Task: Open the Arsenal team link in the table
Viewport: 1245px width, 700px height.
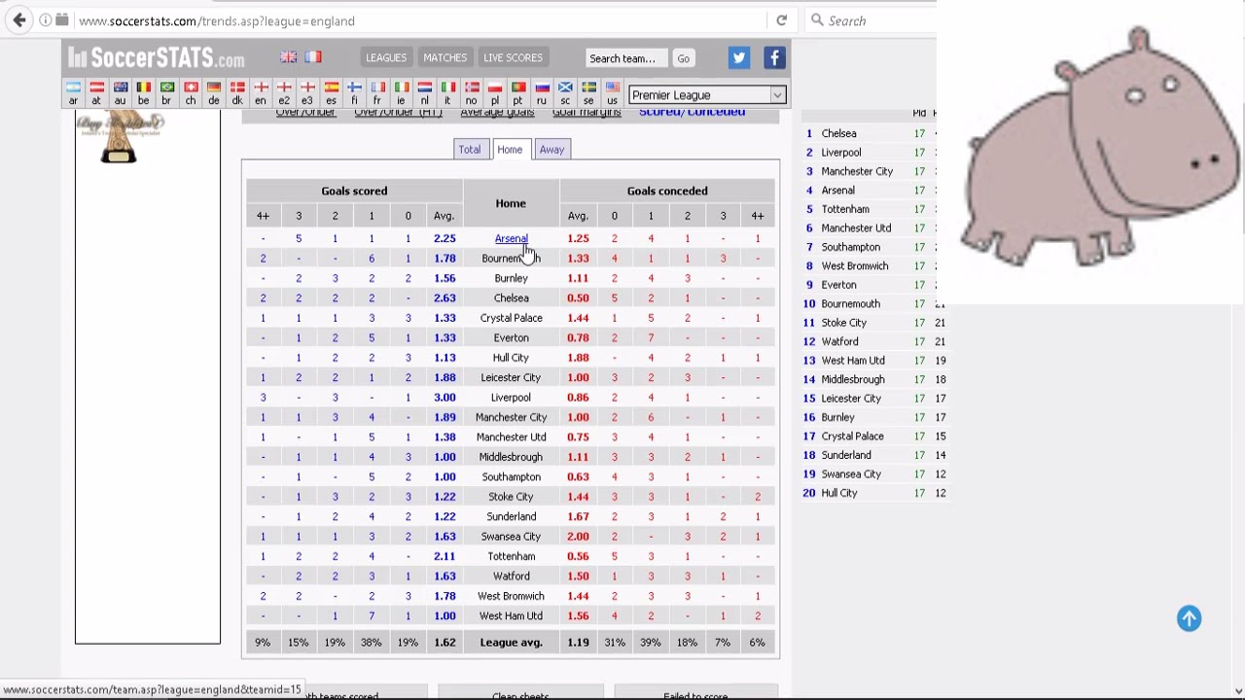Action: tap(511, 239)
